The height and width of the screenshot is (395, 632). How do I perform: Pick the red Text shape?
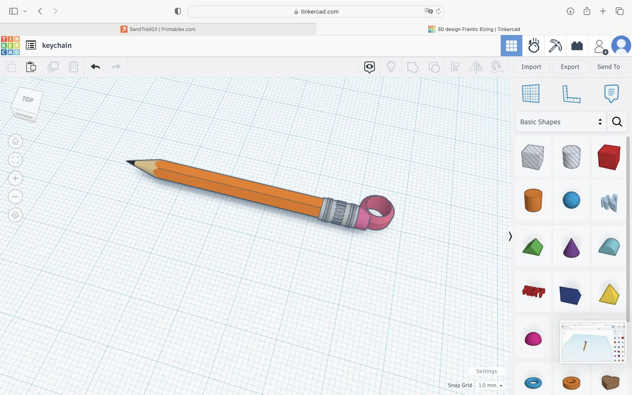pyautogui.click(x=533, y=292)
